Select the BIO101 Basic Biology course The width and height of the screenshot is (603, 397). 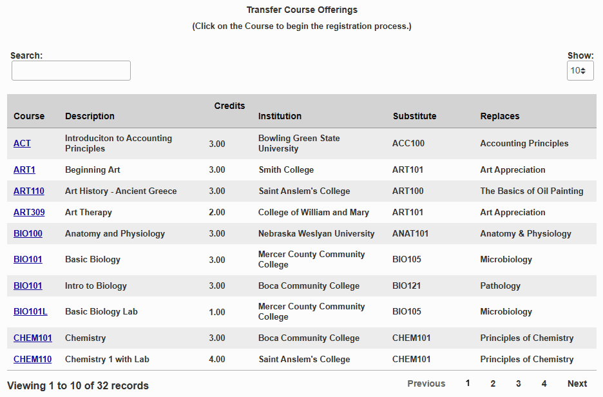tap(28, 259)
